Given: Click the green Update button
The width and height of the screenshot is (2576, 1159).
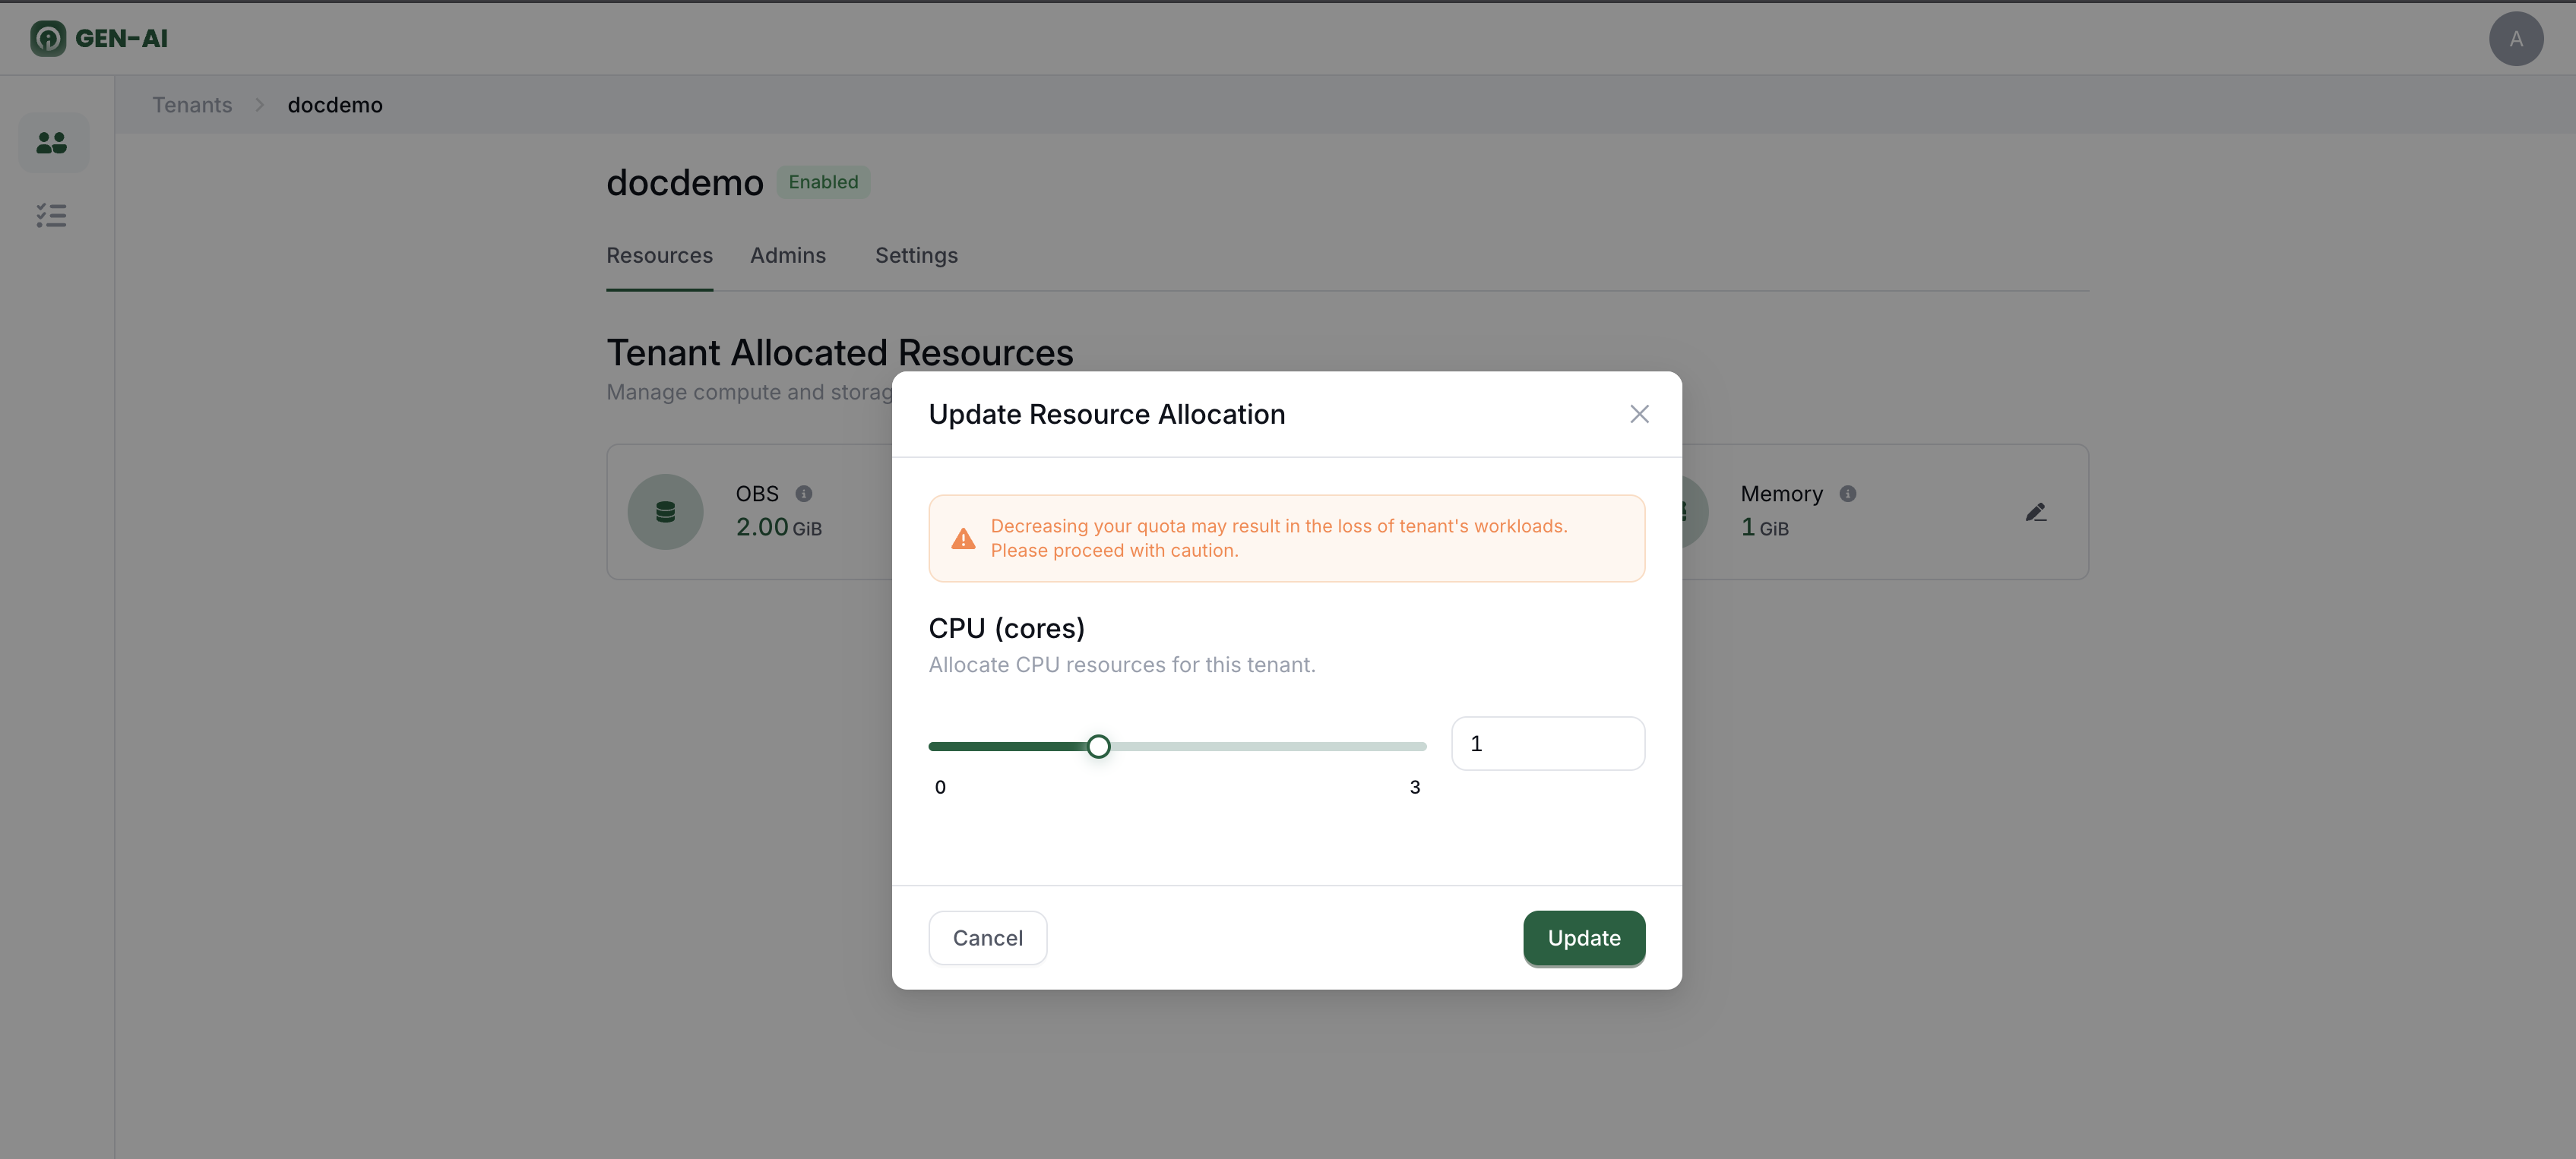Looking at the screenshot, I should [x=1583, y=937].
